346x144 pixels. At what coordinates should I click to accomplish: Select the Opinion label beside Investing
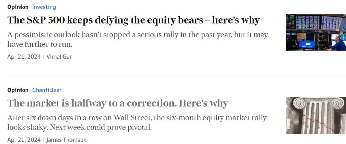pos(18,7)
